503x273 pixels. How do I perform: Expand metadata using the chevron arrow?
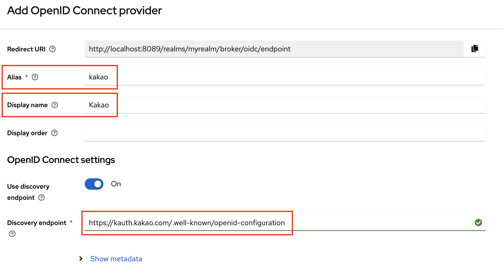[x=81, y=259]
